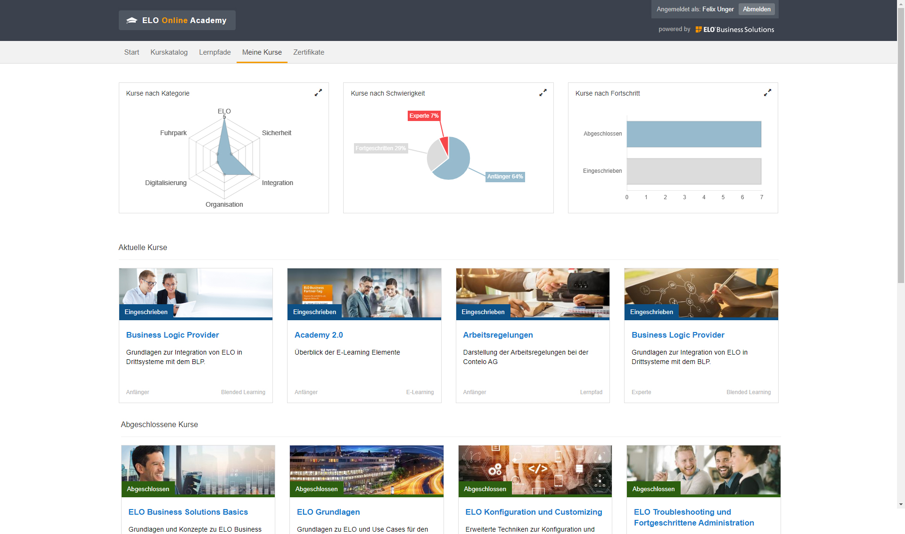The width and height of the screenshot is (905, 534).
Task: Expand the Kurse nach Fortschritt chart
Action: point(767,93)
